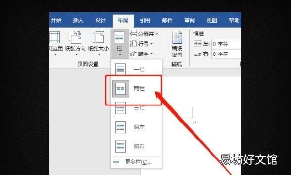Select the 一栏 one-column layout icon

point(121,69)
